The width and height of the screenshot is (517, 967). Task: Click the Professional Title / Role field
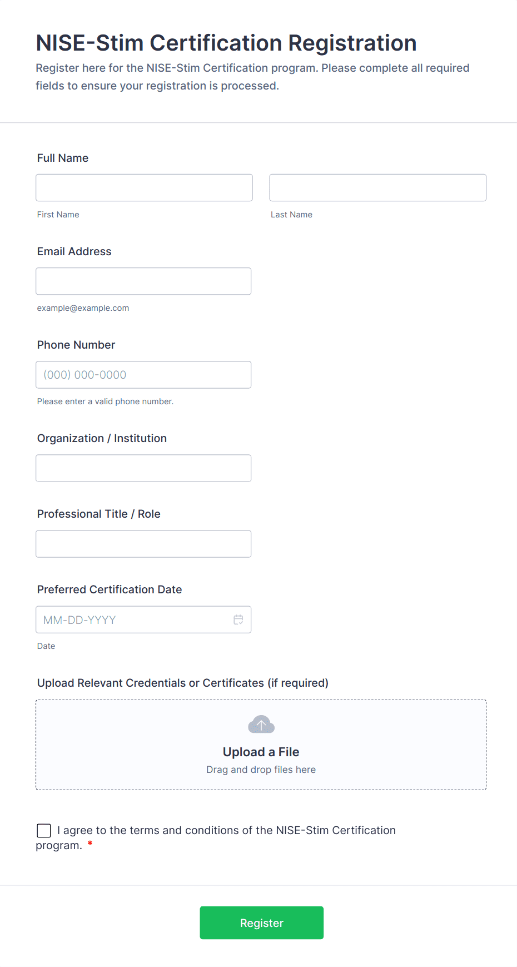(143, 544)
